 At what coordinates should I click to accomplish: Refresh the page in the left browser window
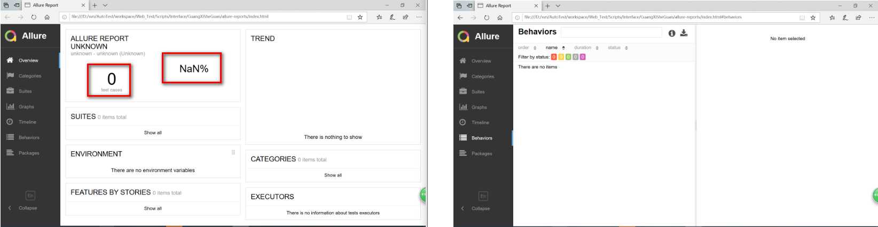34,17
